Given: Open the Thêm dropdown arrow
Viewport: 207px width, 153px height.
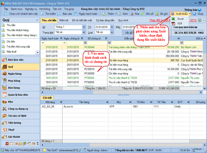Looking at the screenshot, I should point(116,14).
